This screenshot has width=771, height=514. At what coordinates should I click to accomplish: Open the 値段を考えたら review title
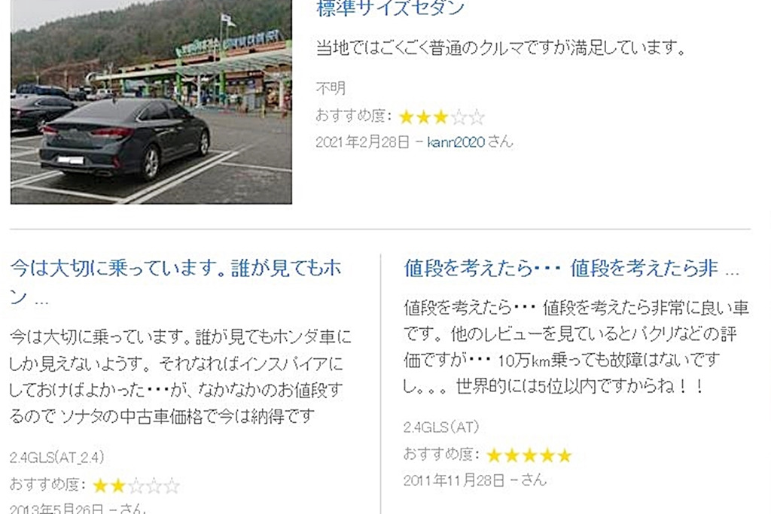click(571, 269)
